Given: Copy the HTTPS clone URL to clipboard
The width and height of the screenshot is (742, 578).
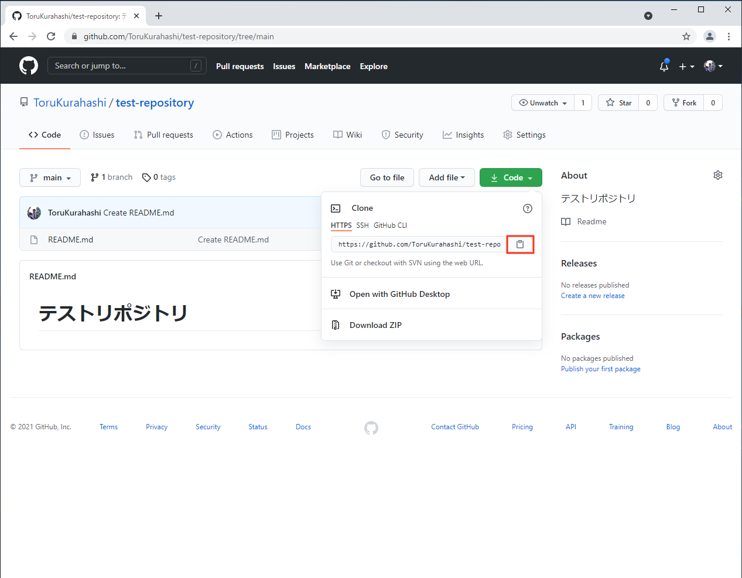Looking at the screenshot, I should click(x=520, y=244).
